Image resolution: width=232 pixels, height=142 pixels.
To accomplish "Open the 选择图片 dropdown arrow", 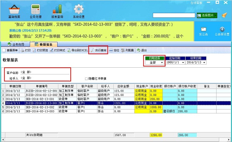I will point(216,15).
